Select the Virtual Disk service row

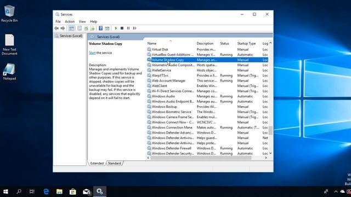(207, 49)
